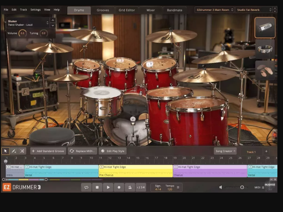
Task: Expand the Chorus Hi-Hat Tight Edge block icon
Action: pos(176,167)
